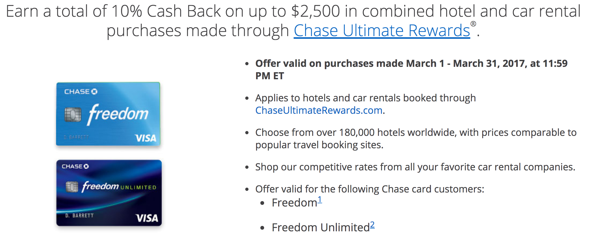Screen dimensions: 594x241
Task: Click the D. BARRETT name on the dark card
Action: [x=80, y=216]
